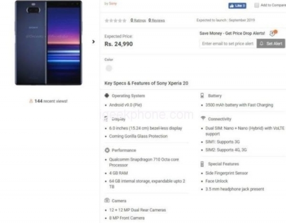Tick the Add to Compare checkbox
This screenshot has height=223, width=286.
[256, 5]
